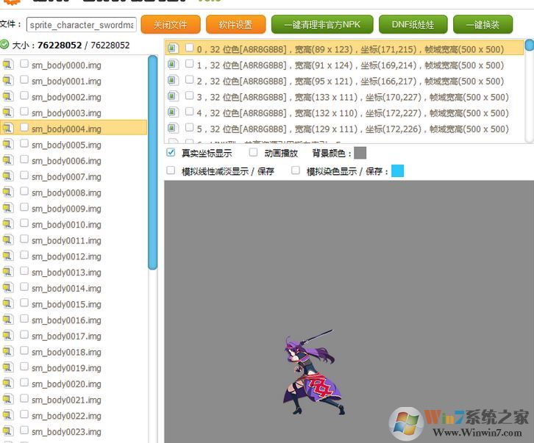Click the image icon of frame 5

click(x=172, y=129)
